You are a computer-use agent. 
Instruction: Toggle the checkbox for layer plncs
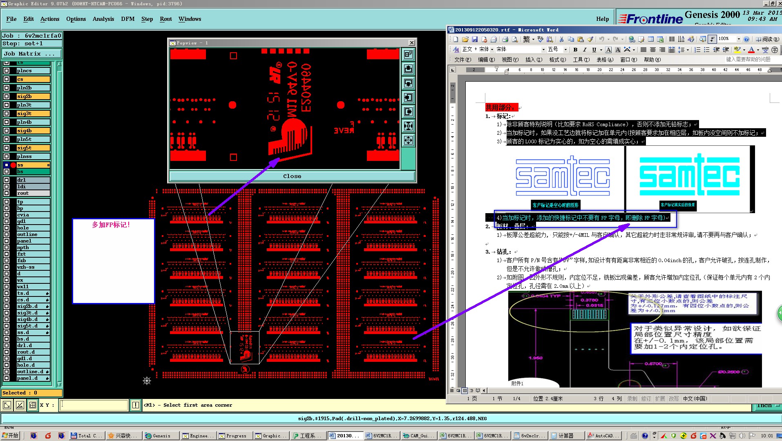[7, 71]
